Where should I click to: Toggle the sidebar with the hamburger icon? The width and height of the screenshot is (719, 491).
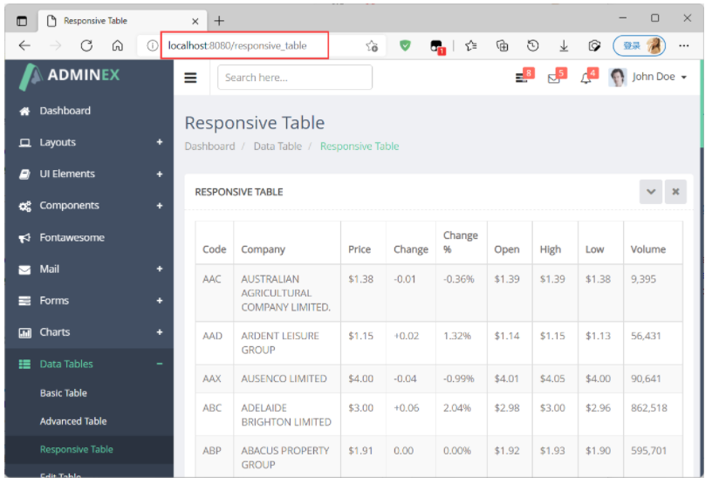point(190,78)
